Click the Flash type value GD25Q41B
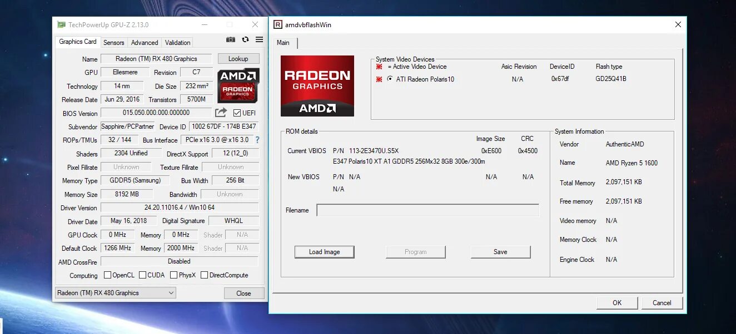Screen dimensions: 736x334 pyautogui.click(x=611, y=79)
